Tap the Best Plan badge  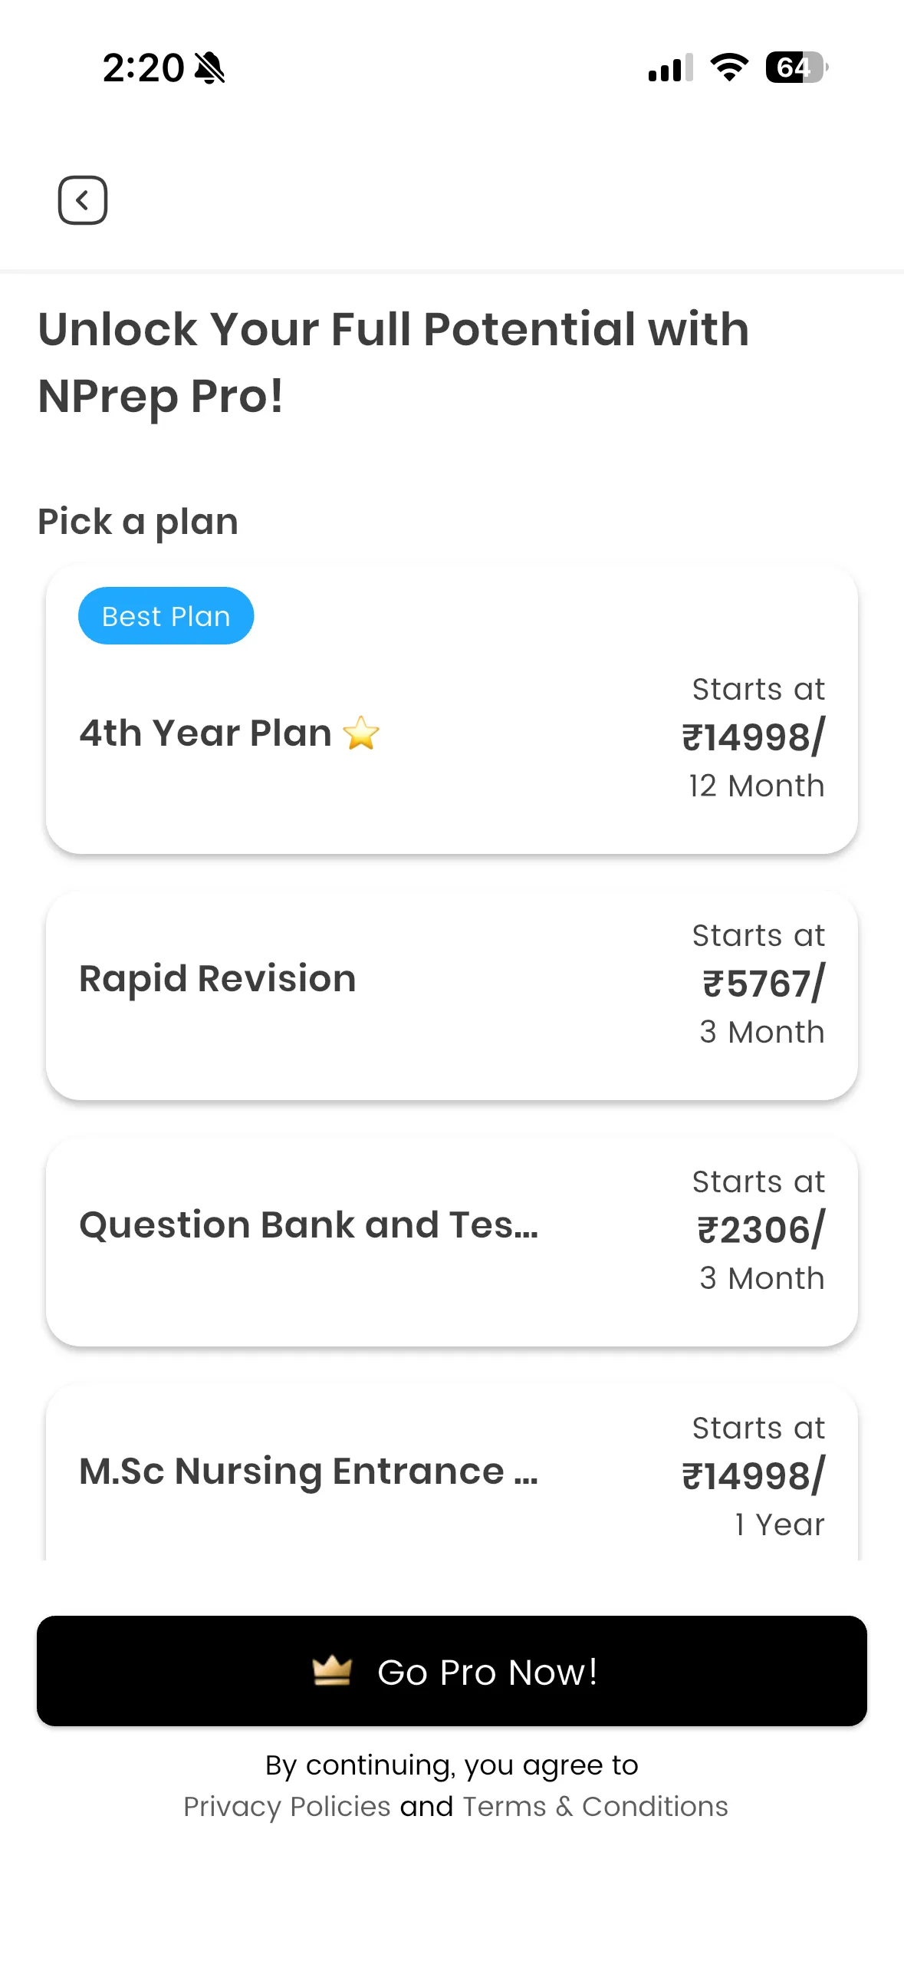point(166,616)
